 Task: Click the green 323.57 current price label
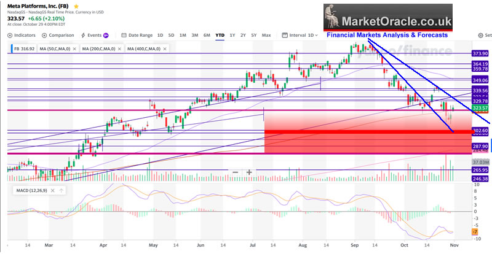(480, 108)
